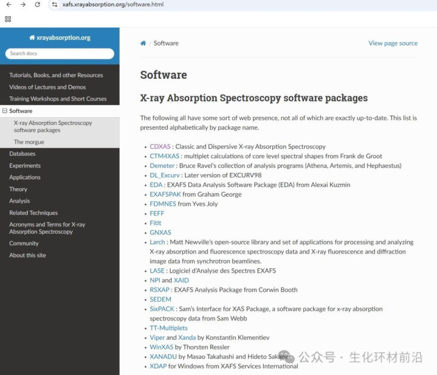Follow the Larch package link
The image size is (437, 375).
pos(157,242)
